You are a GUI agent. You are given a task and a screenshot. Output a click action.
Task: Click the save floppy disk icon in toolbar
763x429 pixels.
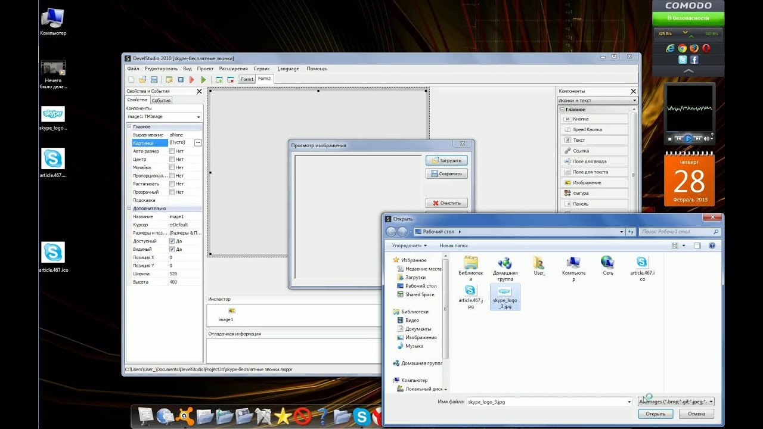154,79
